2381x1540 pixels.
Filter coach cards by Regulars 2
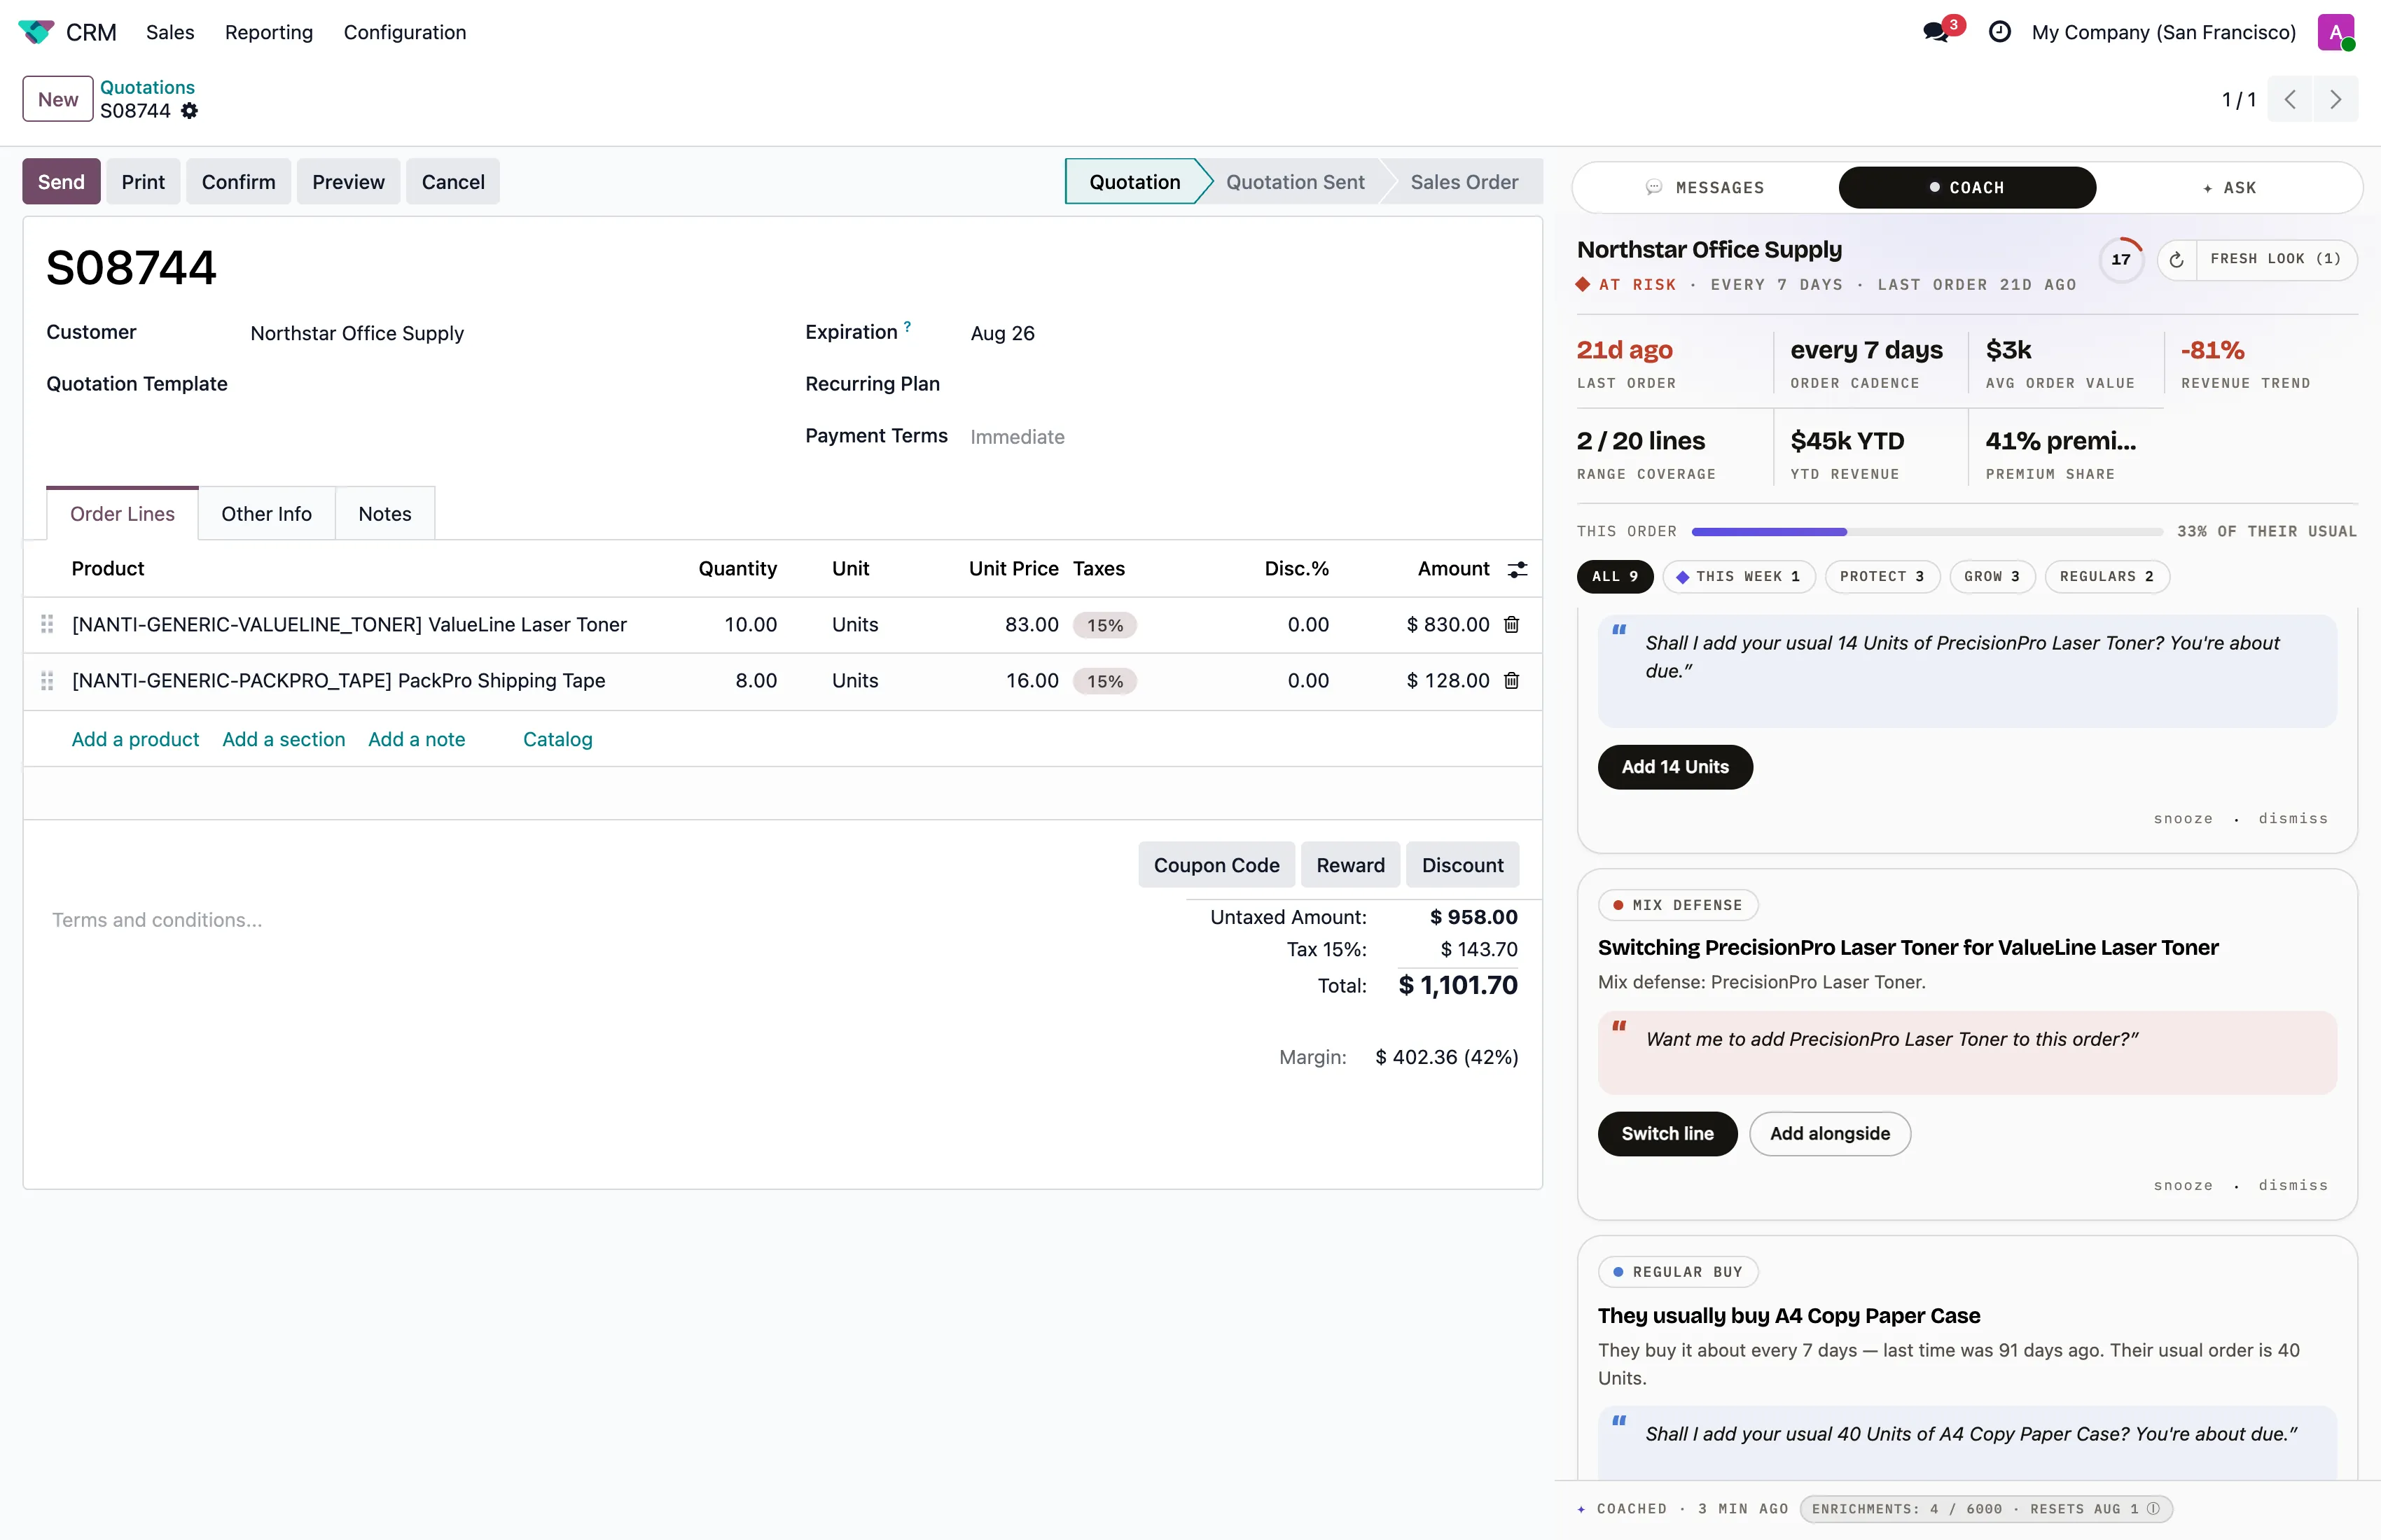(2107, 577)
